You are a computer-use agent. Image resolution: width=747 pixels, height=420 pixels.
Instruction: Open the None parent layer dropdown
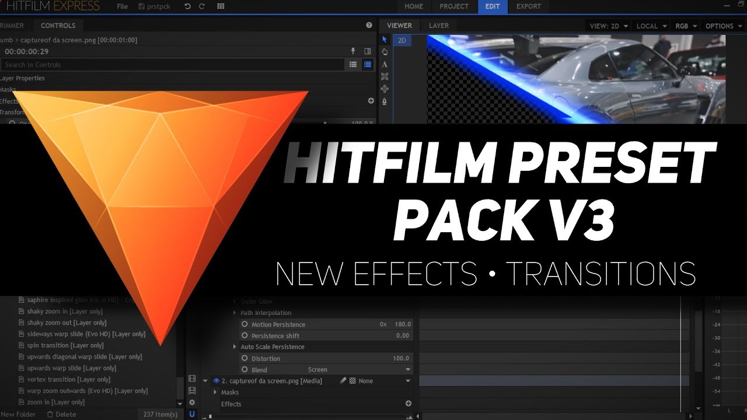click(384, 381)
